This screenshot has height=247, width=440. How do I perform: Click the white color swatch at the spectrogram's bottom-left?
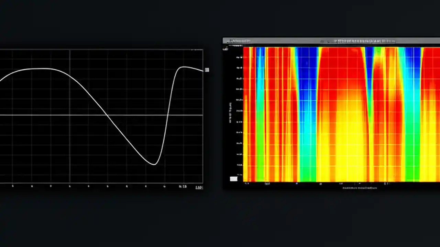coord(233,178)
